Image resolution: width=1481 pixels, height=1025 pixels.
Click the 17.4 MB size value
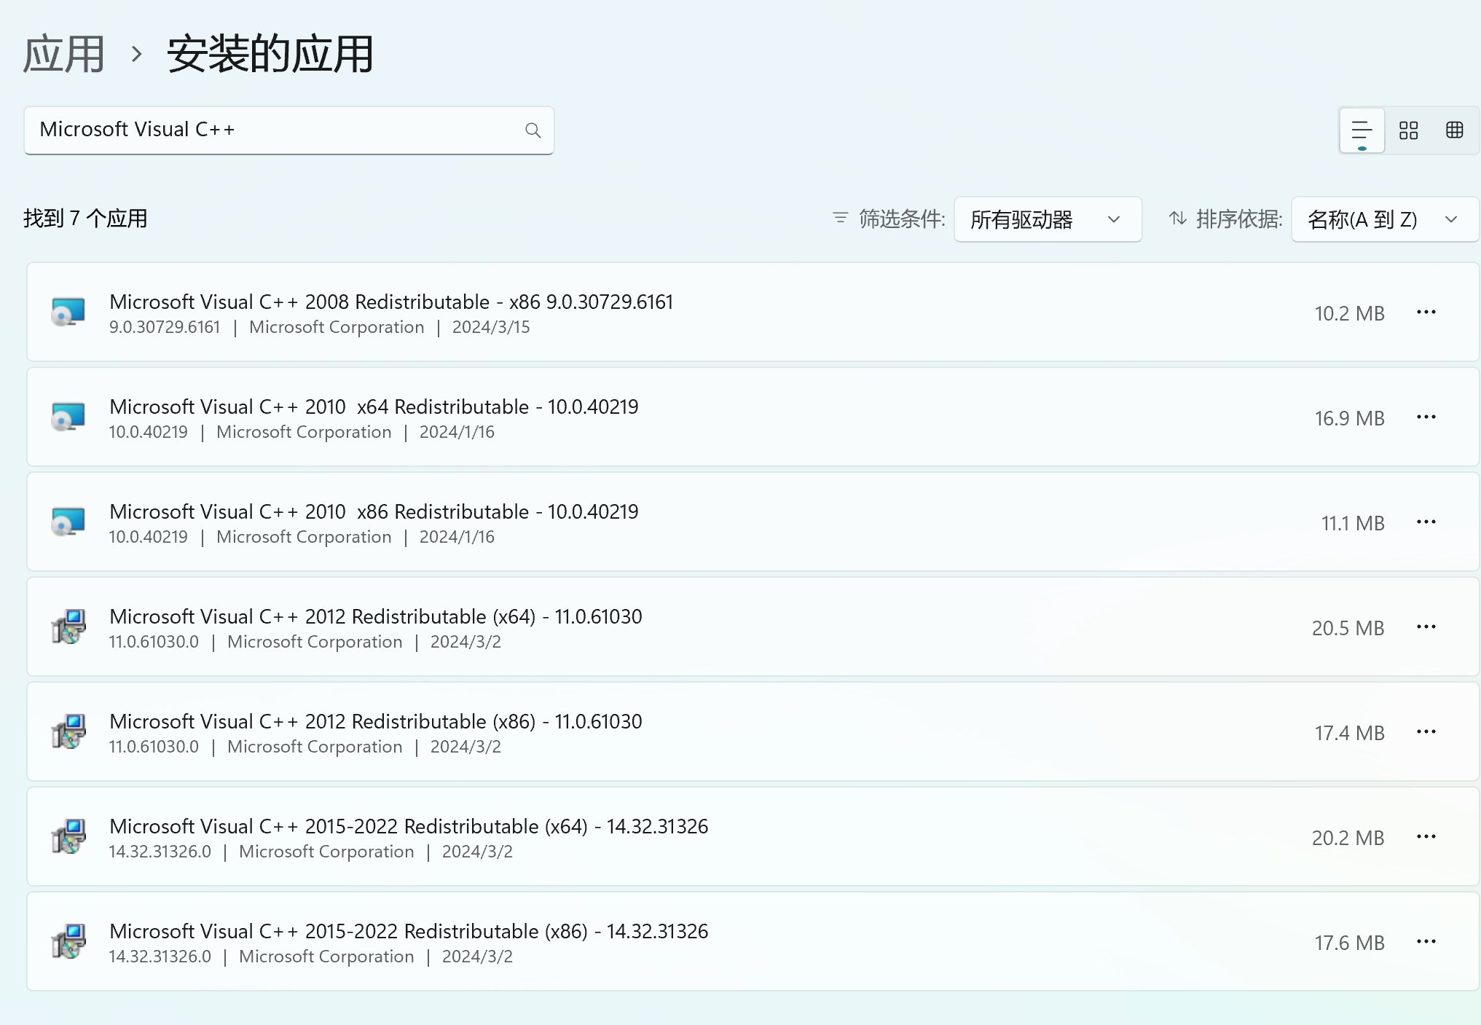(1349, 733)
